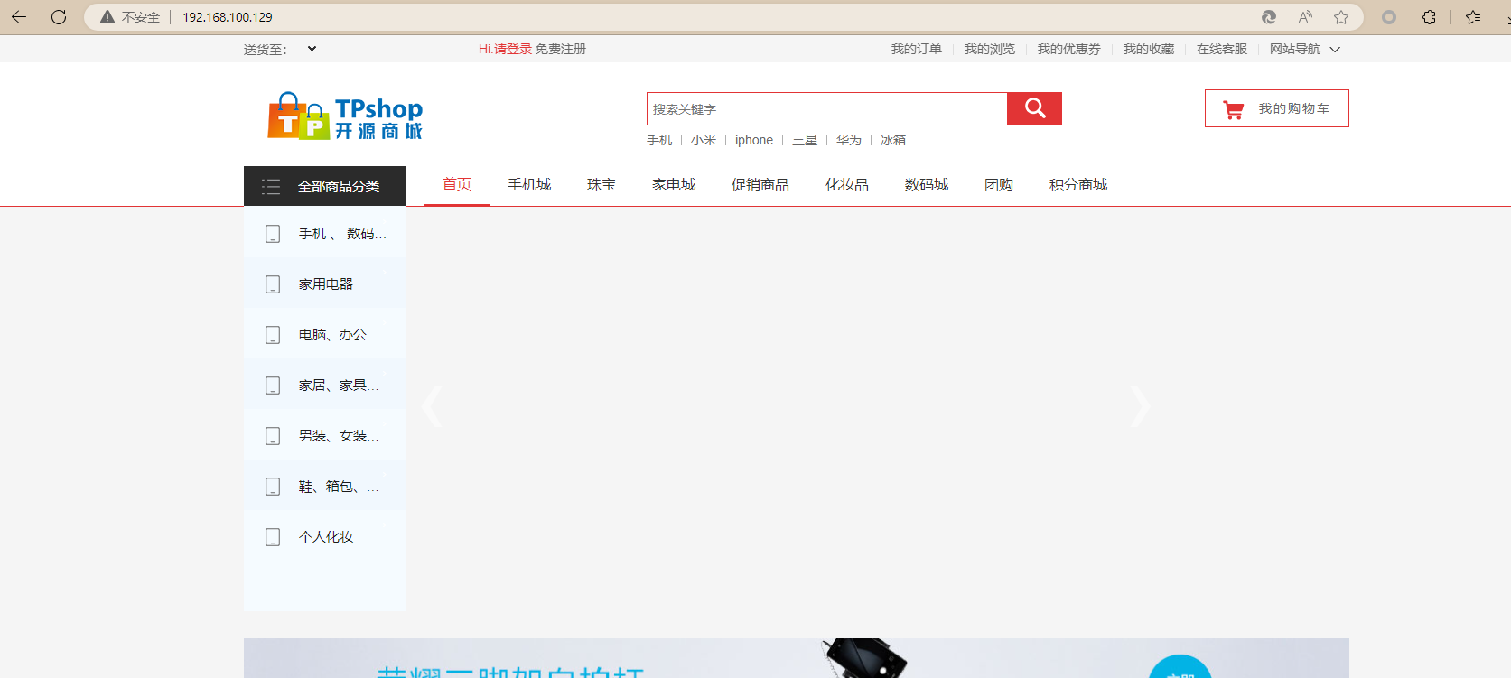Click the read aloud icon in address bar
Viewport: 1511px width, 678px height.
coord(1305,17)
